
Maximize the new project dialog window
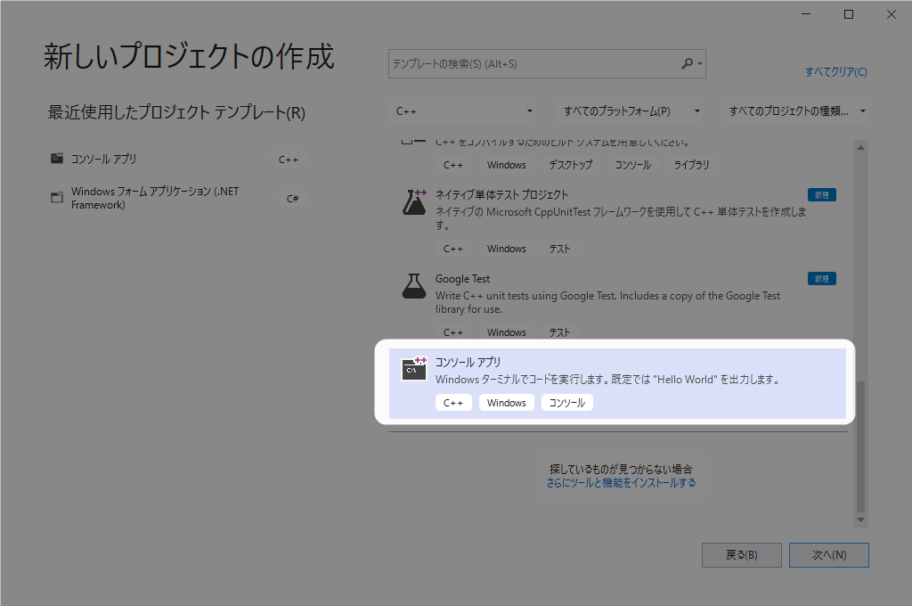[x=849, y=14]
